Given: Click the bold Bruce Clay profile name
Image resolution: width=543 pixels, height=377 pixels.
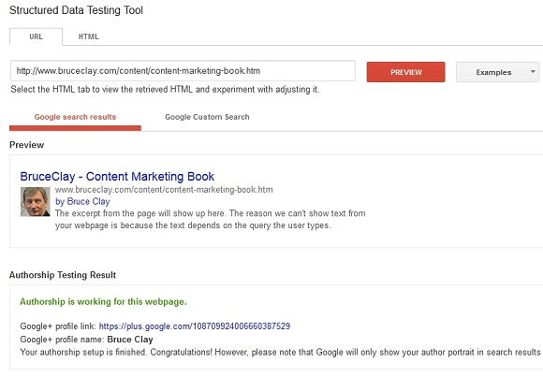Looking at the screenshot, I should (130, 340).
